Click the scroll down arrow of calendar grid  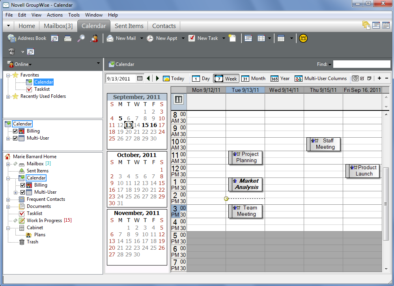coord(386,269)
